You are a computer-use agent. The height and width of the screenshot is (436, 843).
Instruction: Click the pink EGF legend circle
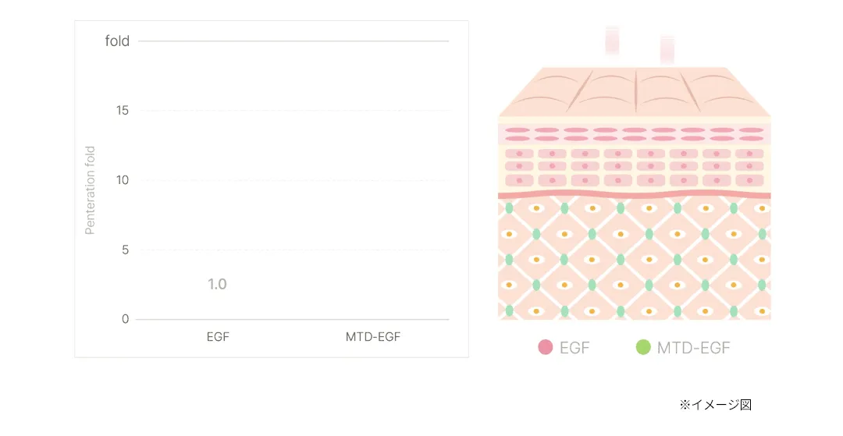pyautogui.click(x=545, y=347)
